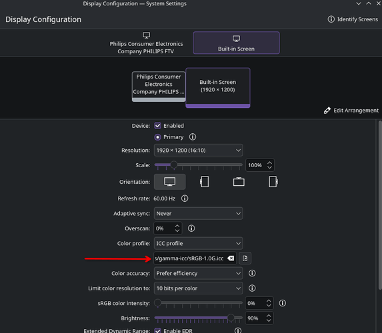
Task: Open the Color accuracy dropdown
Action: pos(198,273)
